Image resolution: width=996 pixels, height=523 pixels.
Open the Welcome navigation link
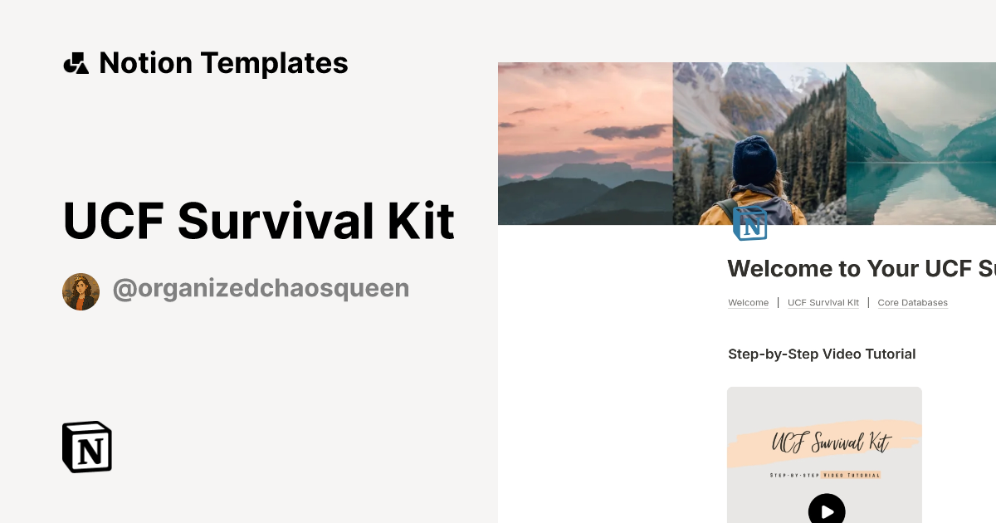pyautogui.click(x=748, y=302)
